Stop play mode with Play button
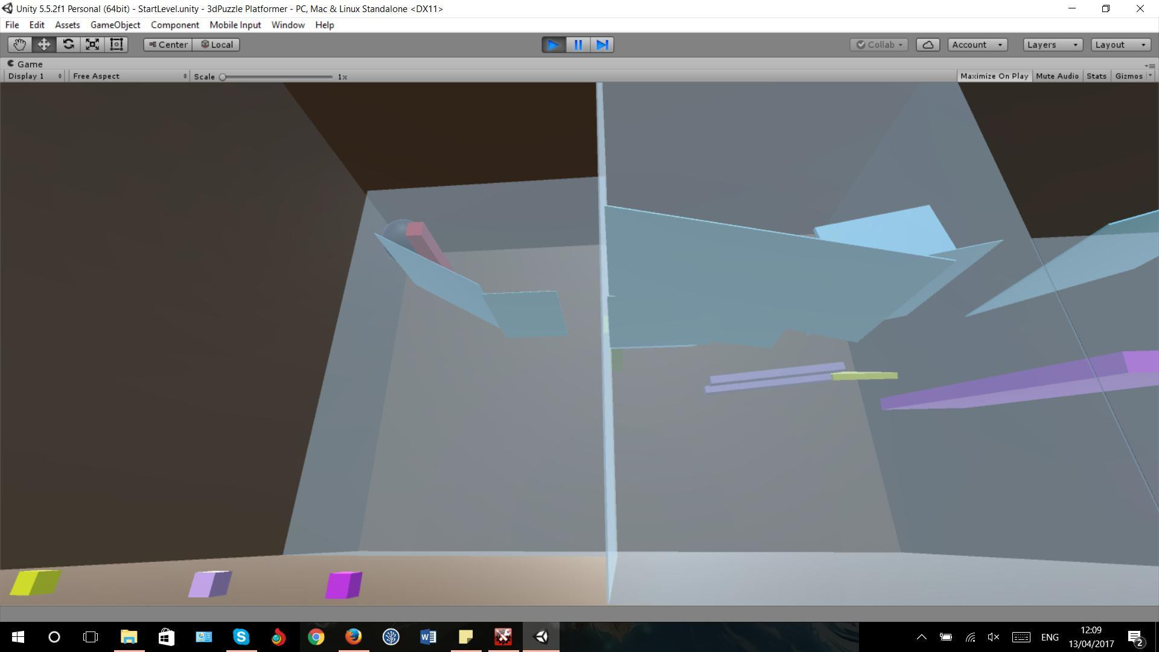 point(554,45)
